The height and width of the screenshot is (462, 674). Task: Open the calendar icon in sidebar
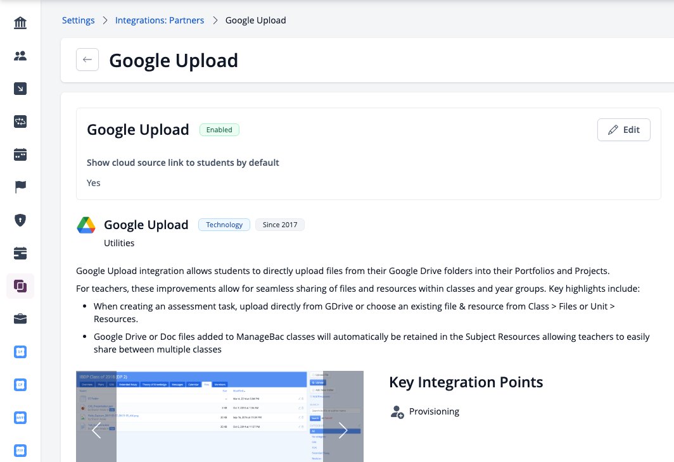20,154
